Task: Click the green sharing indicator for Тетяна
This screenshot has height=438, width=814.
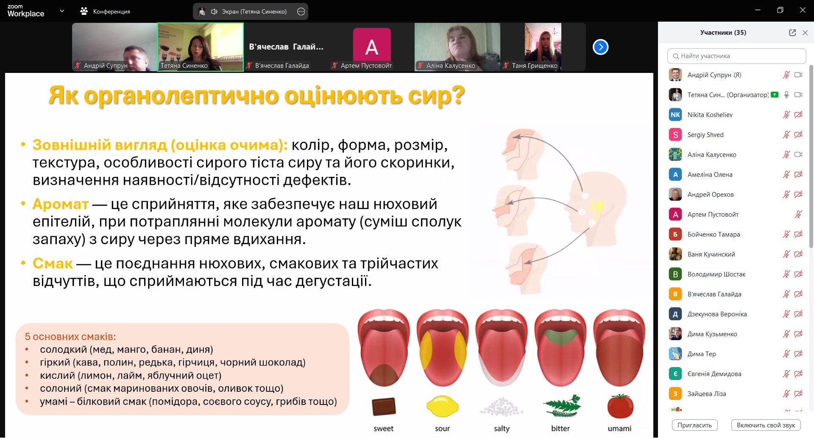Action: (775, 95)
